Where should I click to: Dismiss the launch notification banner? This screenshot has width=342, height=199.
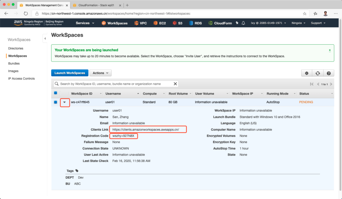coord(330,50)
